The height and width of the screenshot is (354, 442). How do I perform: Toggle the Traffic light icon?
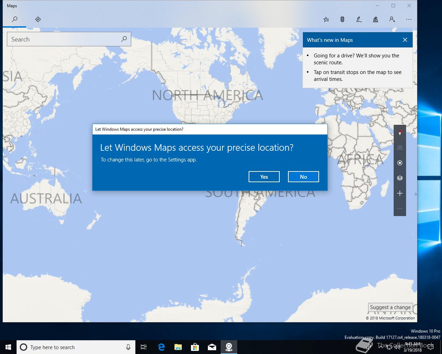[x=342, y=20]
